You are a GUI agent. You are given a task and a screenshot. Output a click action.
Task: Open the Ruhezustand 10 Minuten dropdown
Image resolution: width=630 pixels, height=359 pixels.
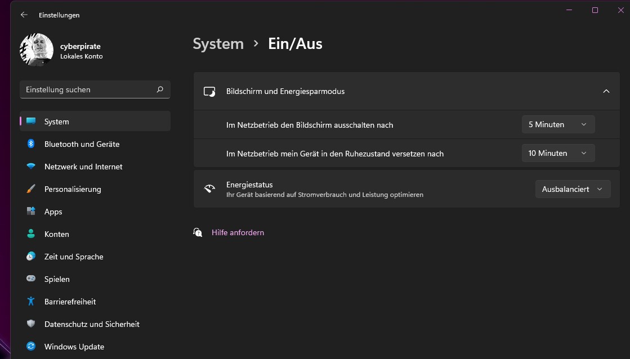[558, 153]
